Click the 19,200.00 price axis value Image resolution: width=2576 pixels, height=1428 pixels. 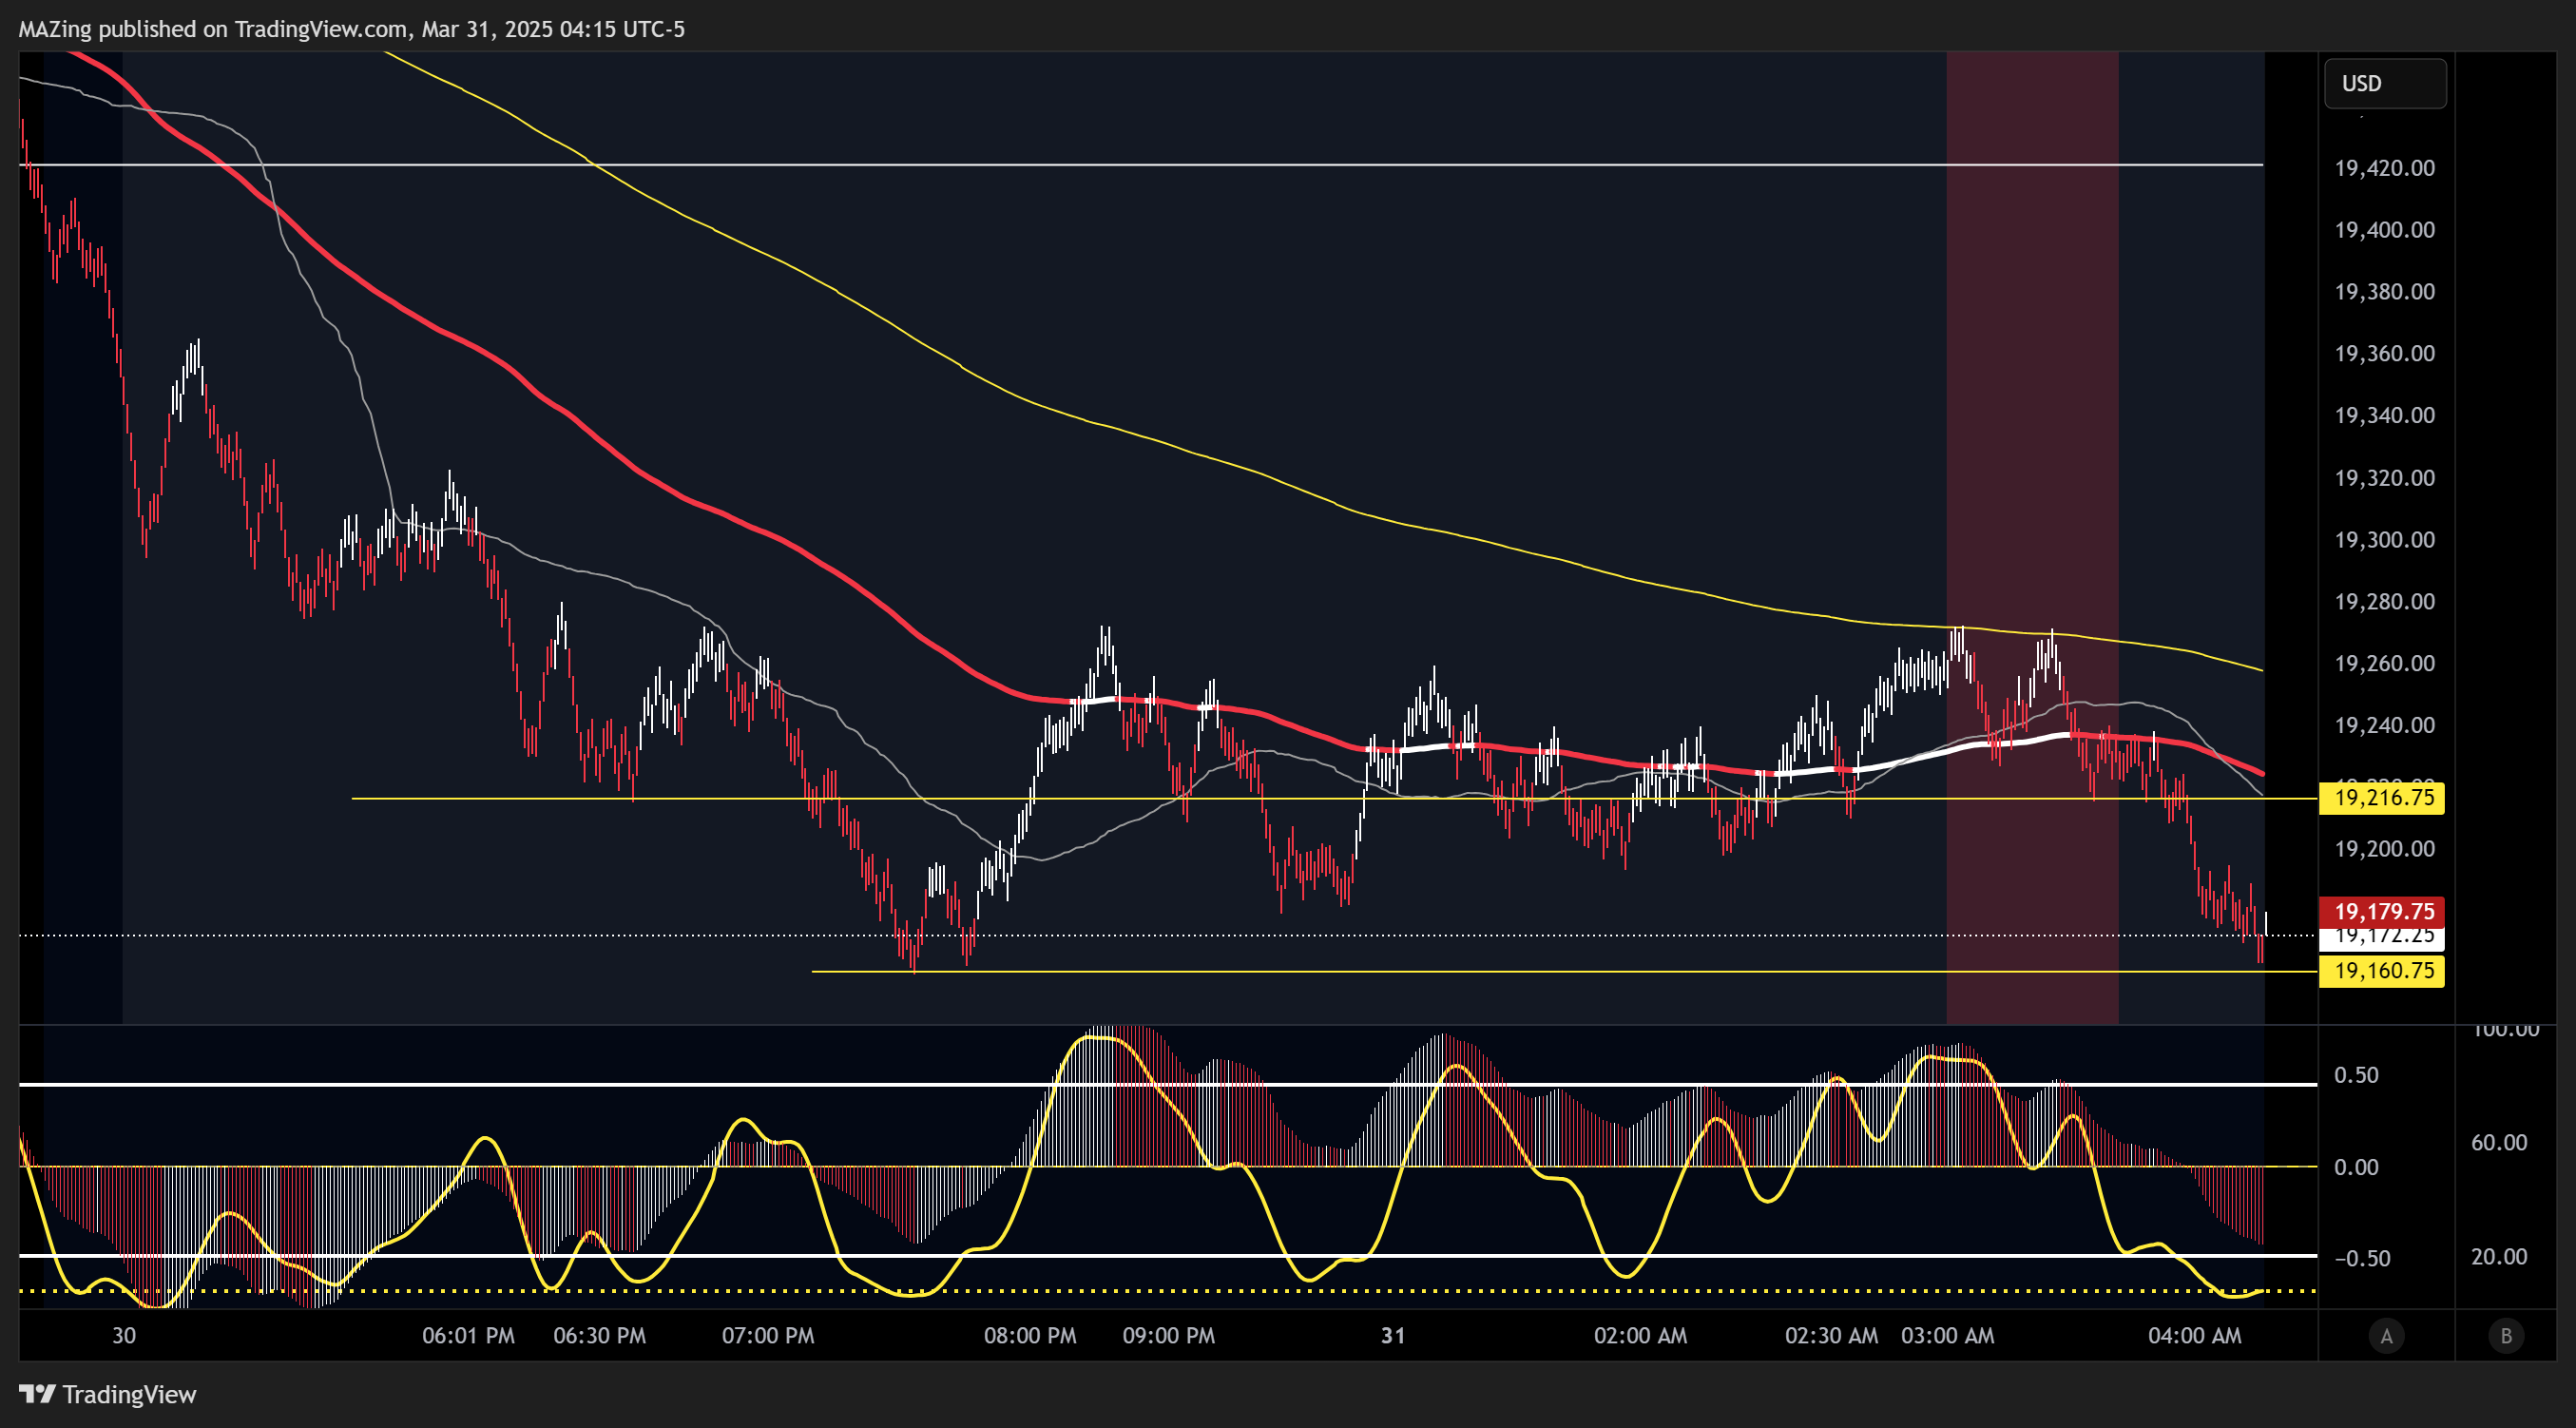click(x=2384, y=849)
